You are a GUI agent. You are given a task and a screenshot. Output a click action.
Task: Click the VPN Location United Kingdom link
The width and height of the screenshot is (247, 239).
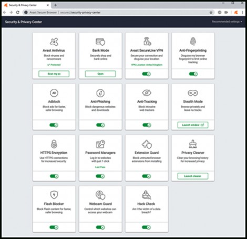[x=147, y=65]
